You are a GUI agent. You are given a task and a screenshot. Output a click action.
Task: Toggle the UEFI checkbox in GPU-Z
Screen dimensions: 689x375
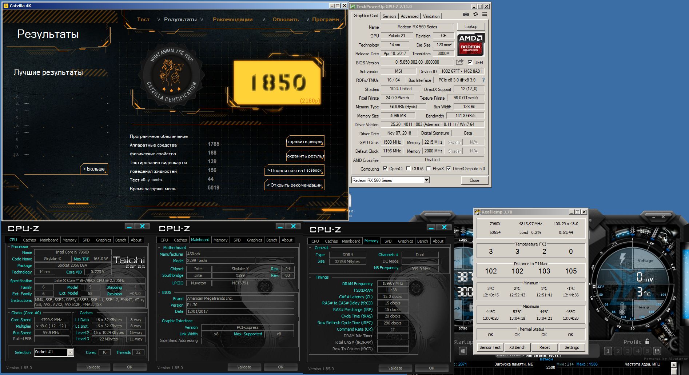(470, 62)
